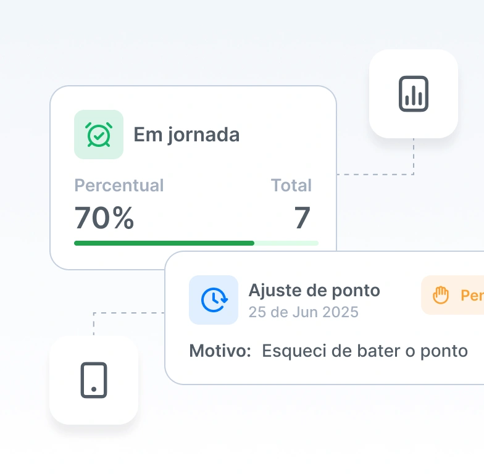Click the unfilled light end of the progress bar
This screenshot has width=484, height=474.
pos(286,243)
